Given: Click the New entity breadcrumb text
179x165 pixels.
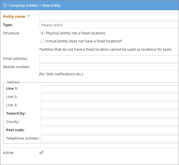Looking at the screenshot, I should pyautogui.click(x=51, y=5).
